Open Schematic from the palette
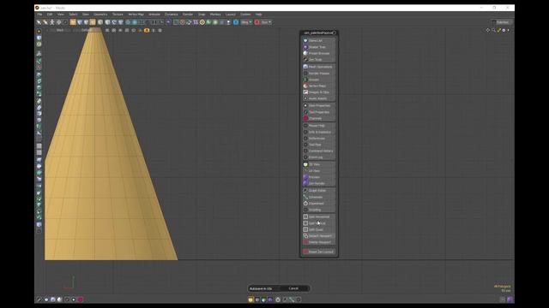Image resolution: width=549 pixels, height=308 pixels. click(318, 197)
